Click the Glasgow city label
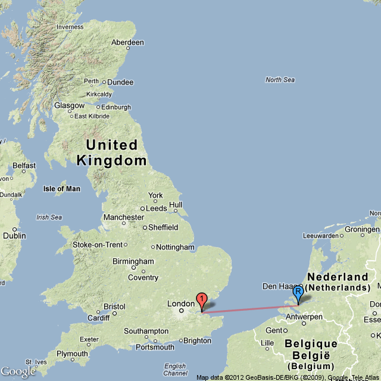The height and width of the screenshot is (381, 381). pyautogui.click(x=69, y=105)
